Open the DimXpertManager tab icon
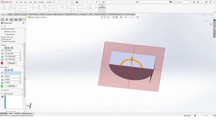Screen dimensions: 216x121 [16, 20]
